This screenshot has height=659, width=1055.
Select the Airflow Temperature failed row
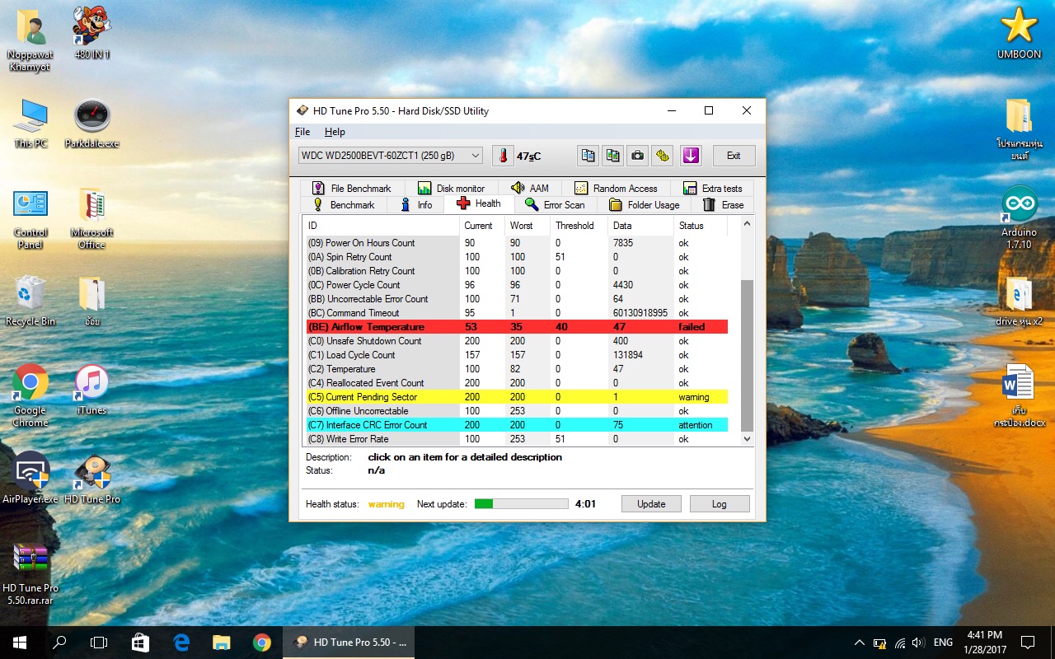coord(516,327)
